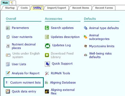The height and width of the screenshot is (96, 125).
Task: Click the User Lists icon
Action: 8,64
